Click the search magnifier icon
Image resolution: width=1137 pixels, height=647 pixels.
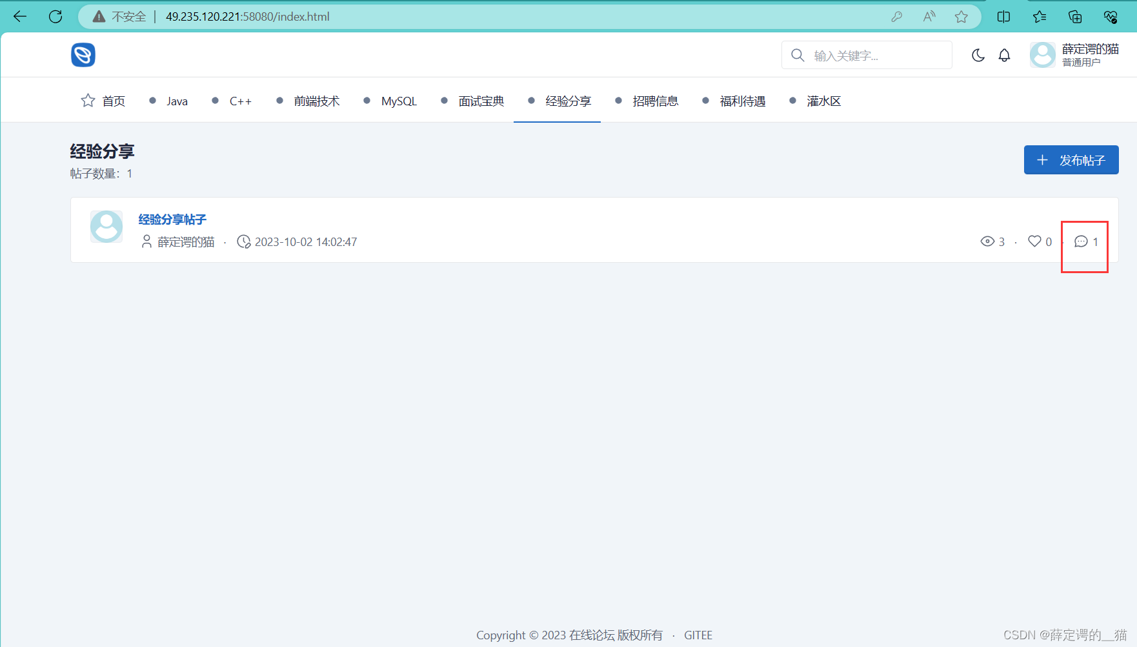click(798, 56)
